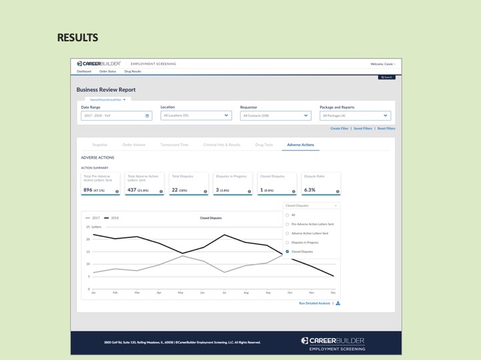Click the Create Filter link
The image size is (481, 360).
339,129
